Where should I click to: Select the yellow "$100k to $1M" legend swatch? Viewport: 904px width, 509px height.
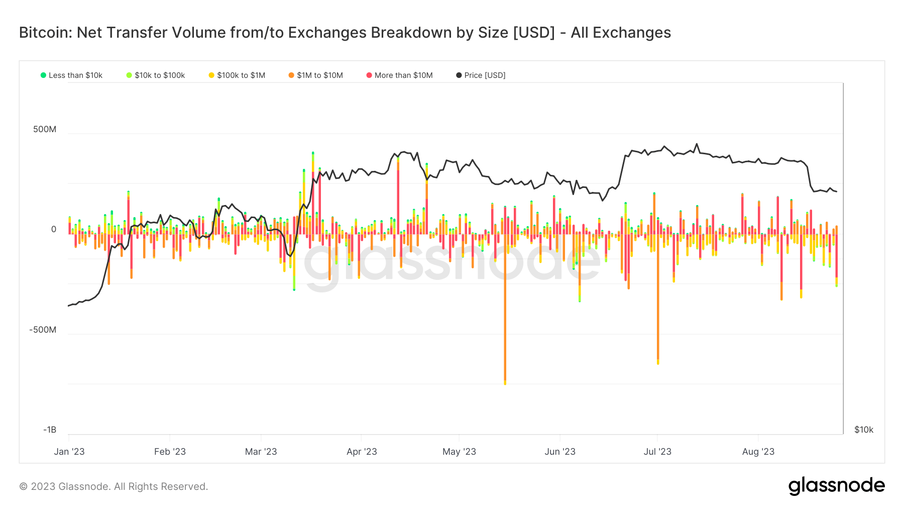coord(211,75)
